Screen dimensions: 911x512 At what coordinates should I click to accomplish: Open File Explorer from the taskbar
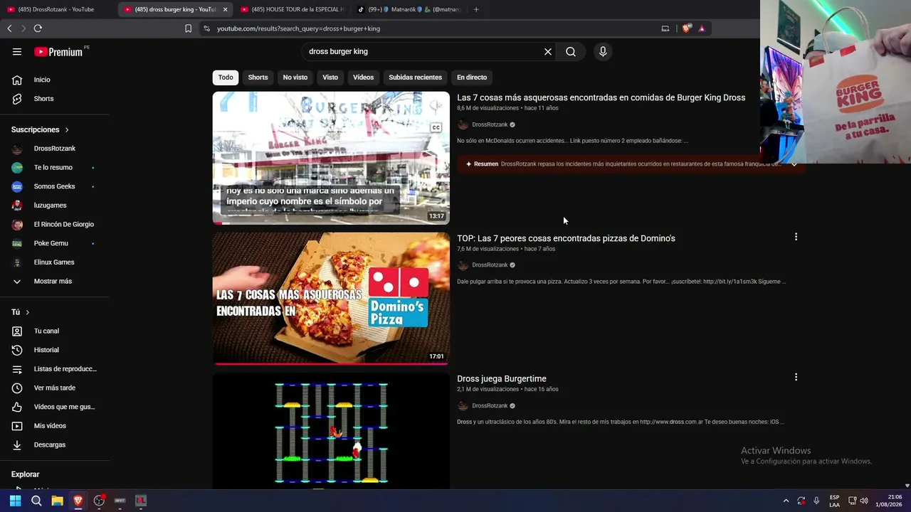click(x=57, y=501)
